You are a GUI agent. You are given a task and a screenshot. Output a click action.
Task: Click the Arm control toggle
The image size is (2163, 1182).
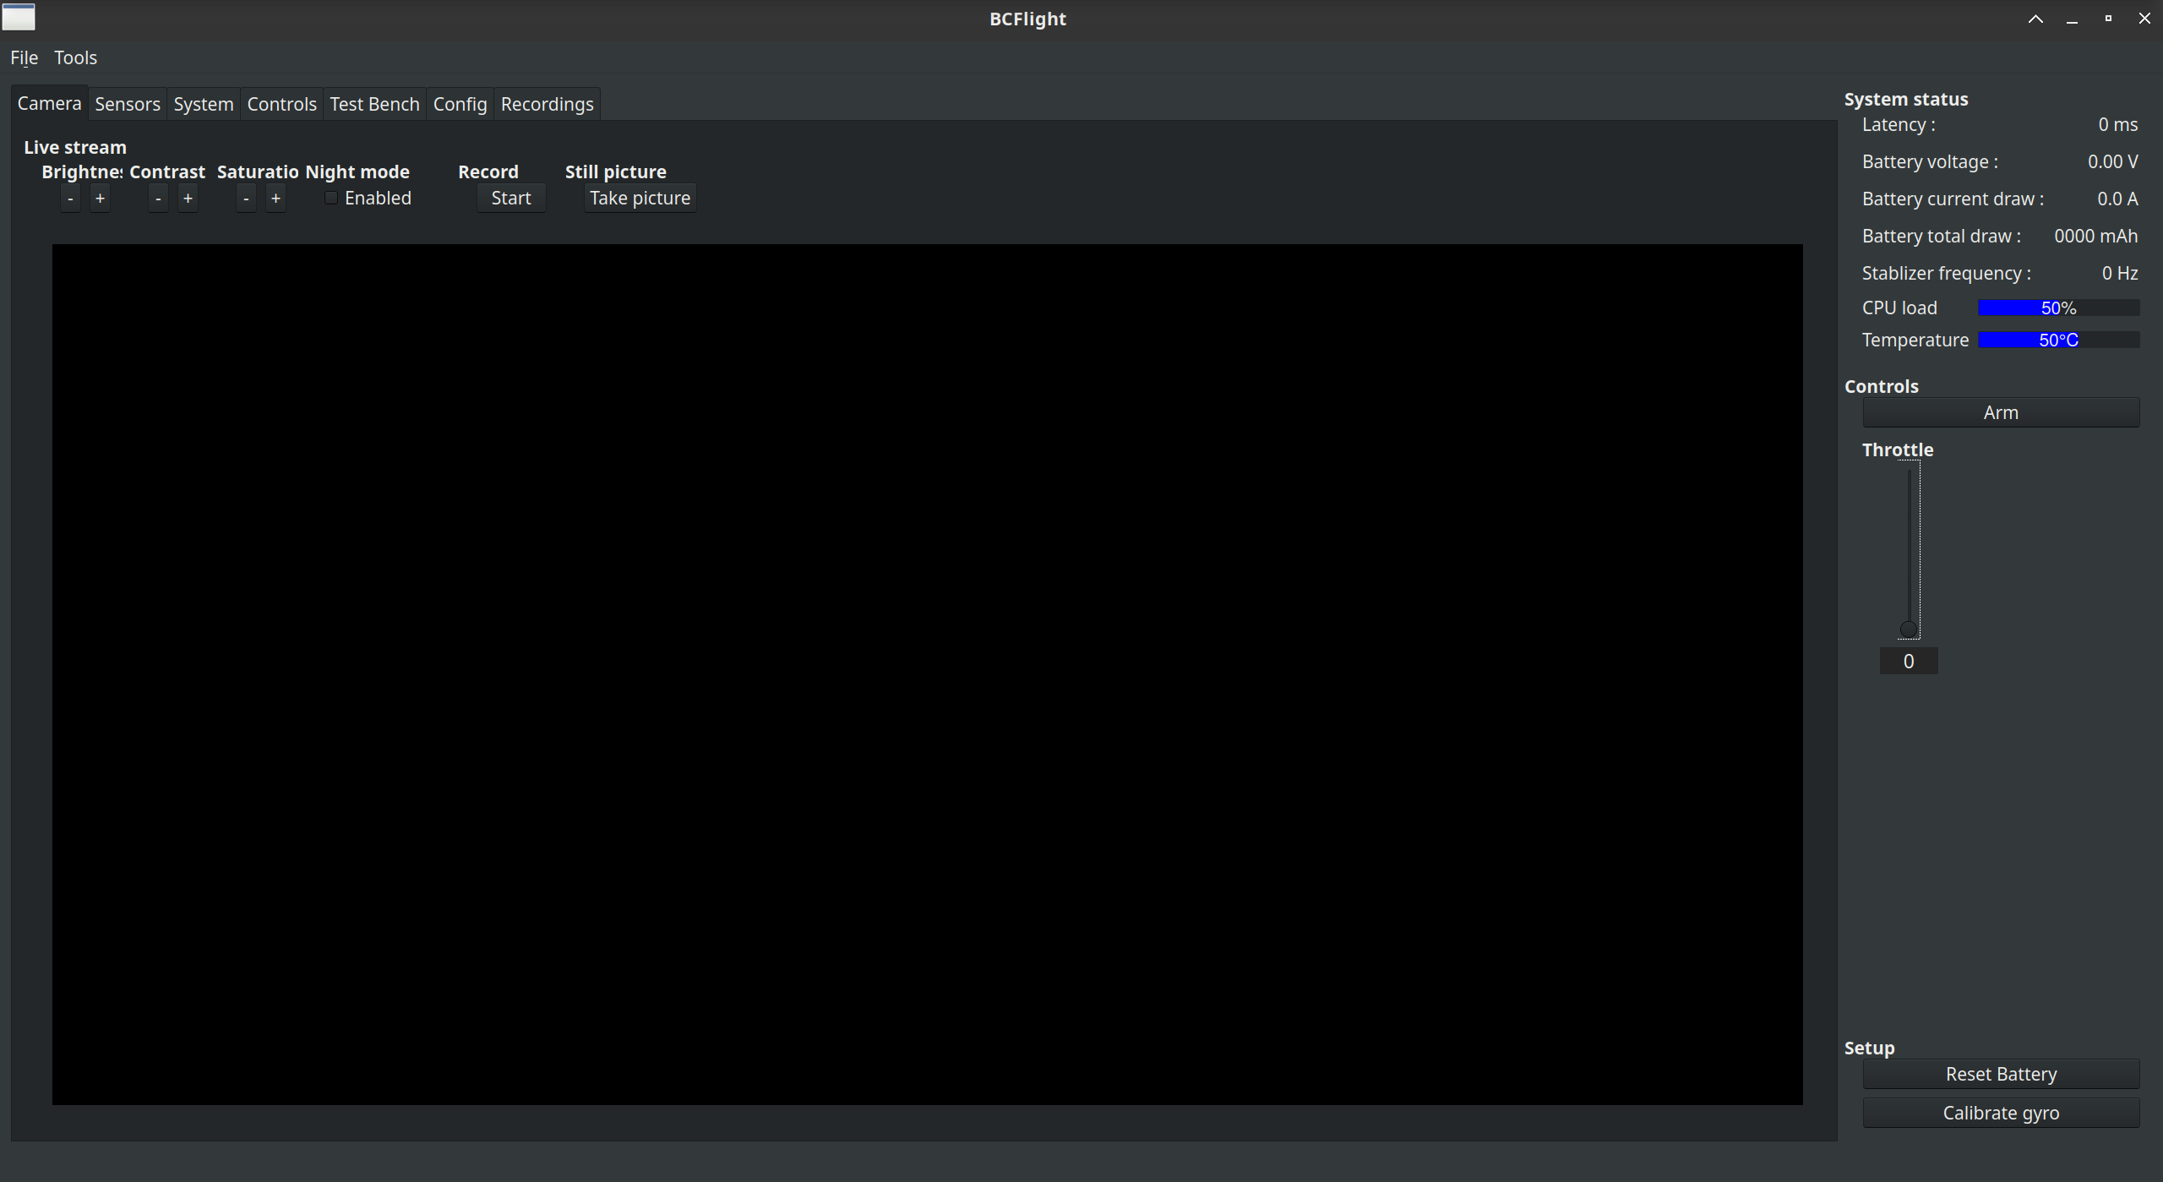[2000, 412]
